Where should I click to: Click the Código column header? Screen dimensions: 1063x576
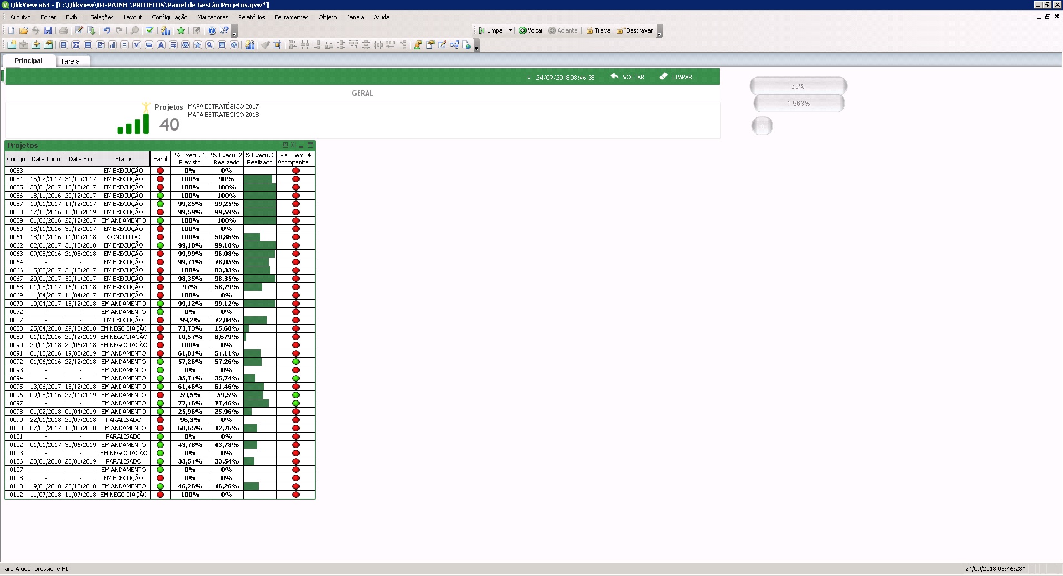pos(16,159)
